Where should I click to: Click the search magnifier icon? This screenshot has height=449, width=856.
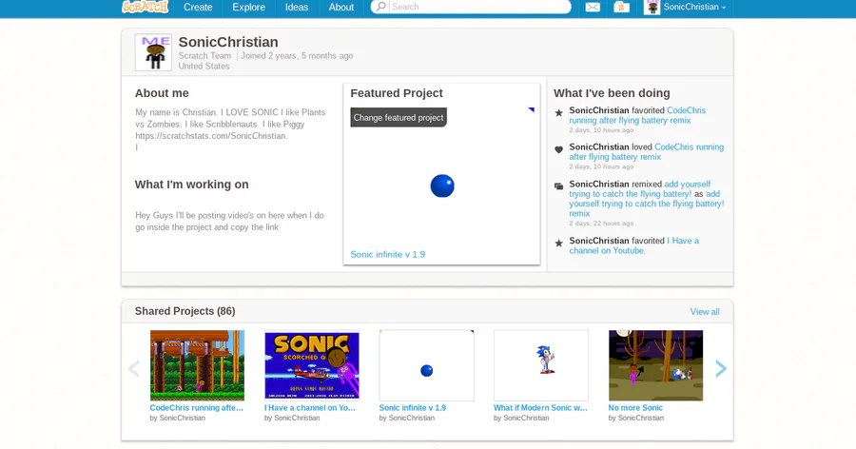pos(380,7)
